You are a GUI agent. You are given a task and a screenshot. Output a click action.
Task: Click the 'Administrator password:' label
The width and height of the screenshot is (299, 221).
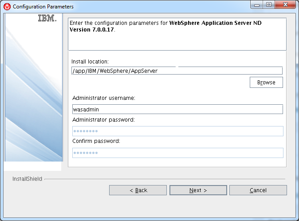103,120
